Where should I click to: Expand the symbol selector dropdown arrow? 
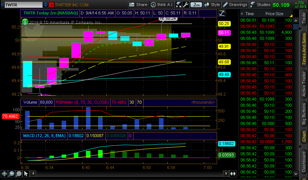tap(45, 5)
